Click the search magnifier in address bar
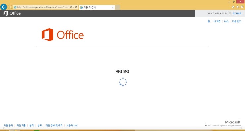 pyautogui.click(x=71, y=7)
